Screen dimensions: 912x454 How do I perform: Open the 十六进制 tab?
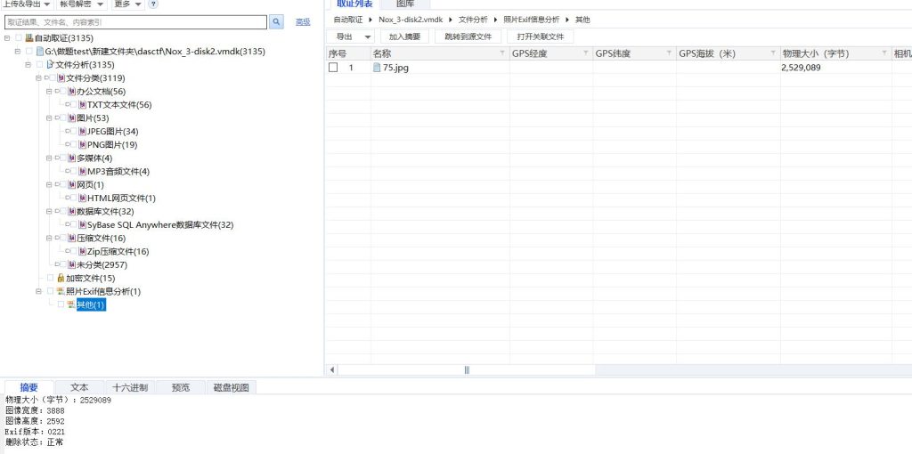coord(131,387)
